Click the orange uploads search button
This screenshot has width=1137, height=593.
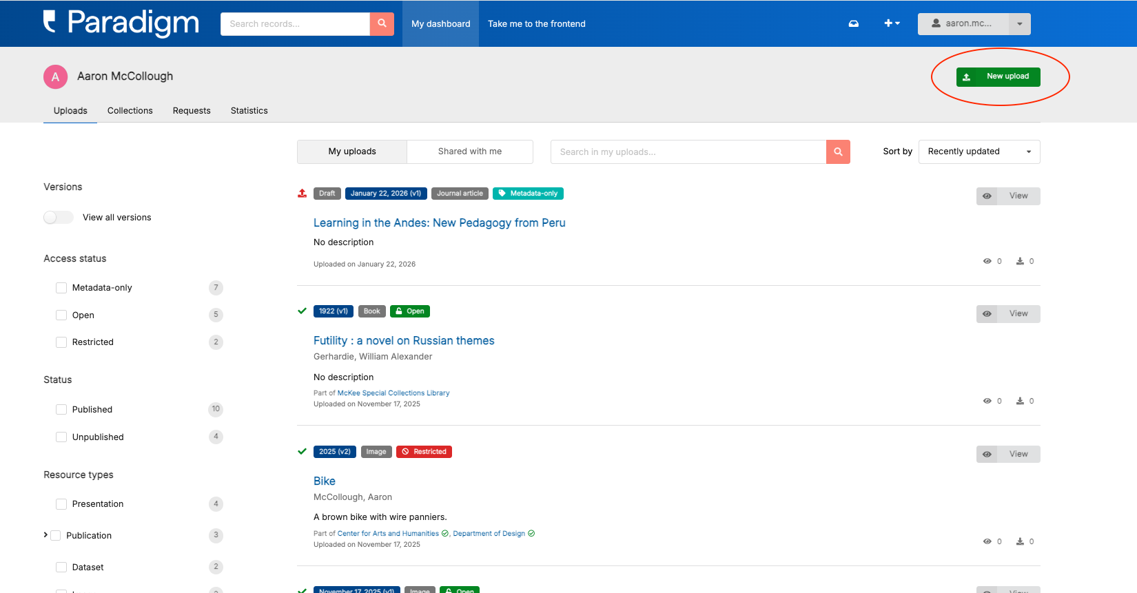tap(838, 152)
